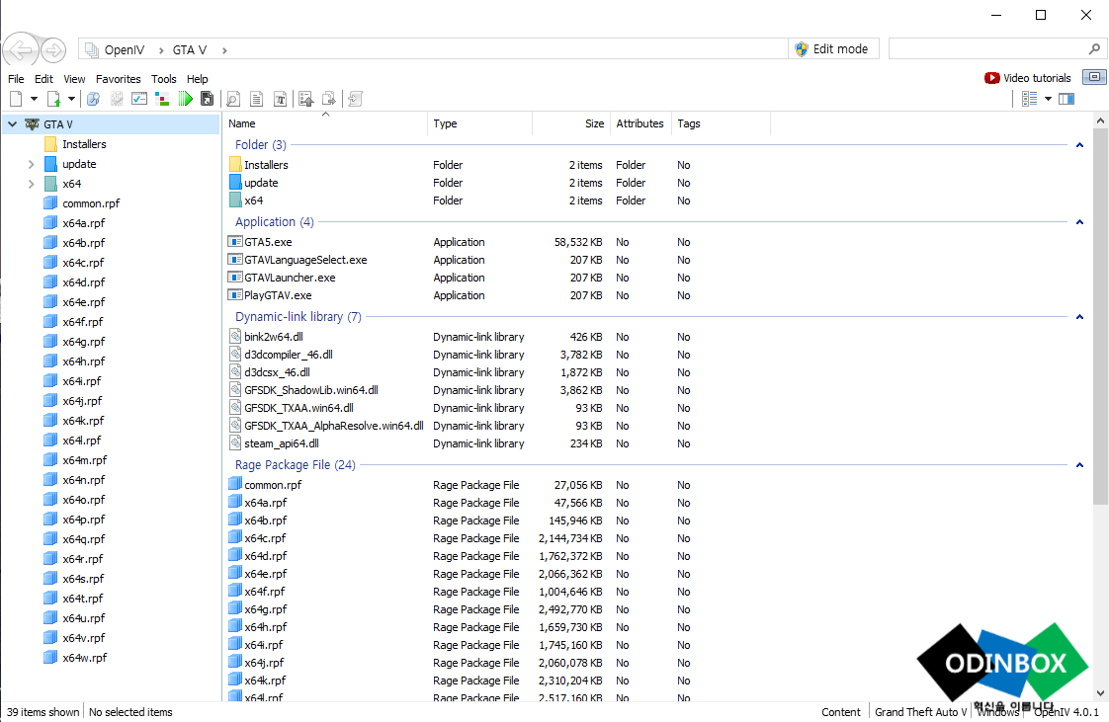Open the Edit menu
The width and height of the screenshot is (1109, 722).
click(x=43, y=79)
